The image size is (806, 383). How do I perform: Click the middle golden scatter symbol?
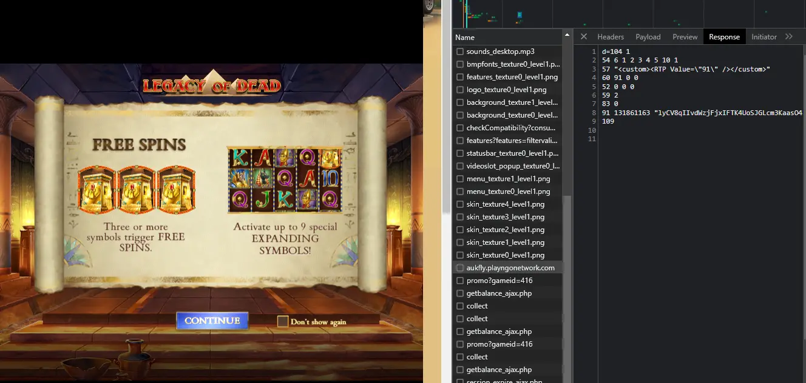137,190
